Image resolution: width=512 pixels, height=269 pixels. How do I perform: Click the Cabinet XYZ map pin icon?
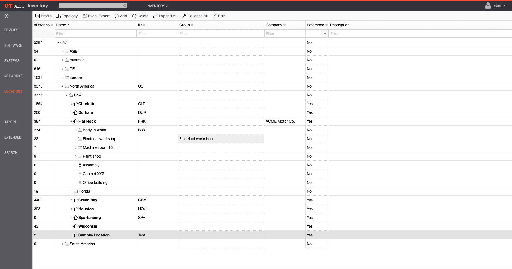80,174
